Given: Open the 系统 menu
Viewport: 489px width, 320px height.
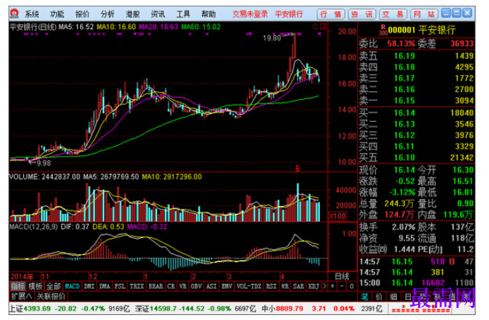Looking at the screenshot, I should tap(32, 14).
